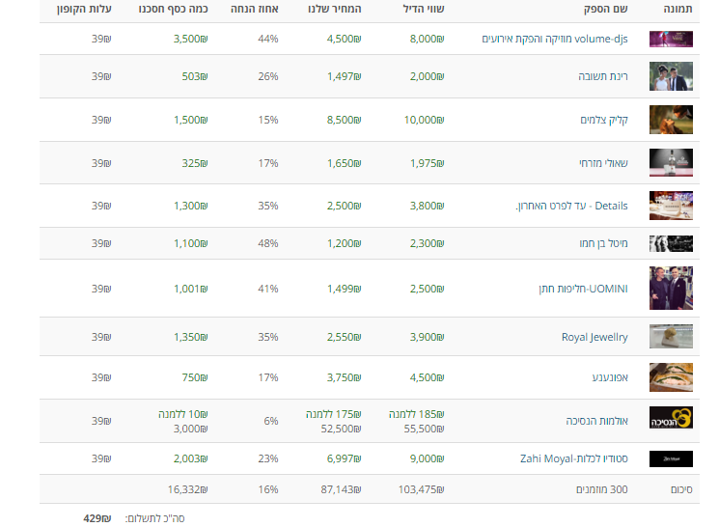Select the 3,800₪ deal value cell

click(427, 206)
